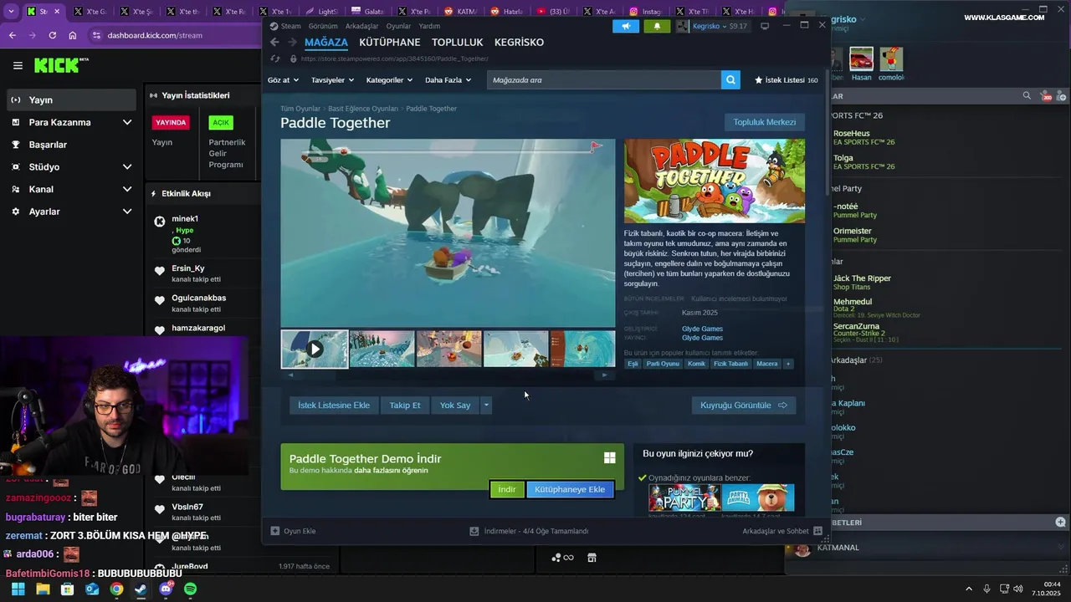Open Microsoft Store taskbar icon

tap(67, 589)
